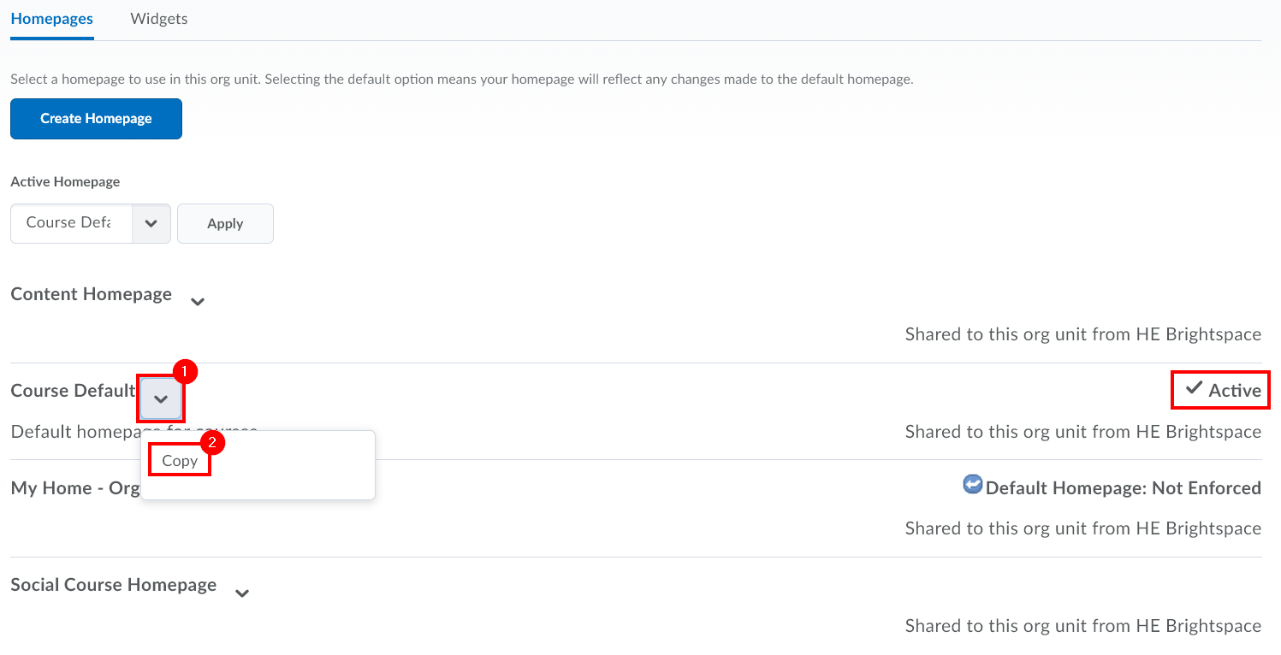Switch to the Widgets tab
Viewport: 1281px width, 655px height.
click(158, 17)
